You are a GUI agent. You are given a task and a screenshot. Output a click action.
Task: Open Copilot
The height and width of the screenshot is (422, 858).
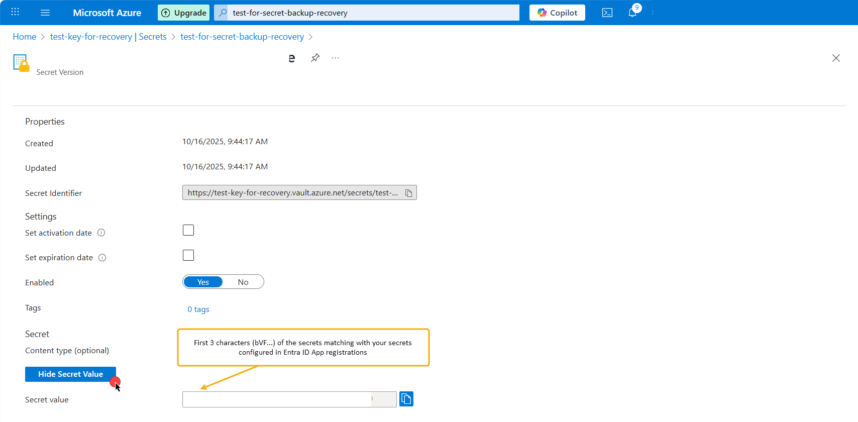pos(557,13)
